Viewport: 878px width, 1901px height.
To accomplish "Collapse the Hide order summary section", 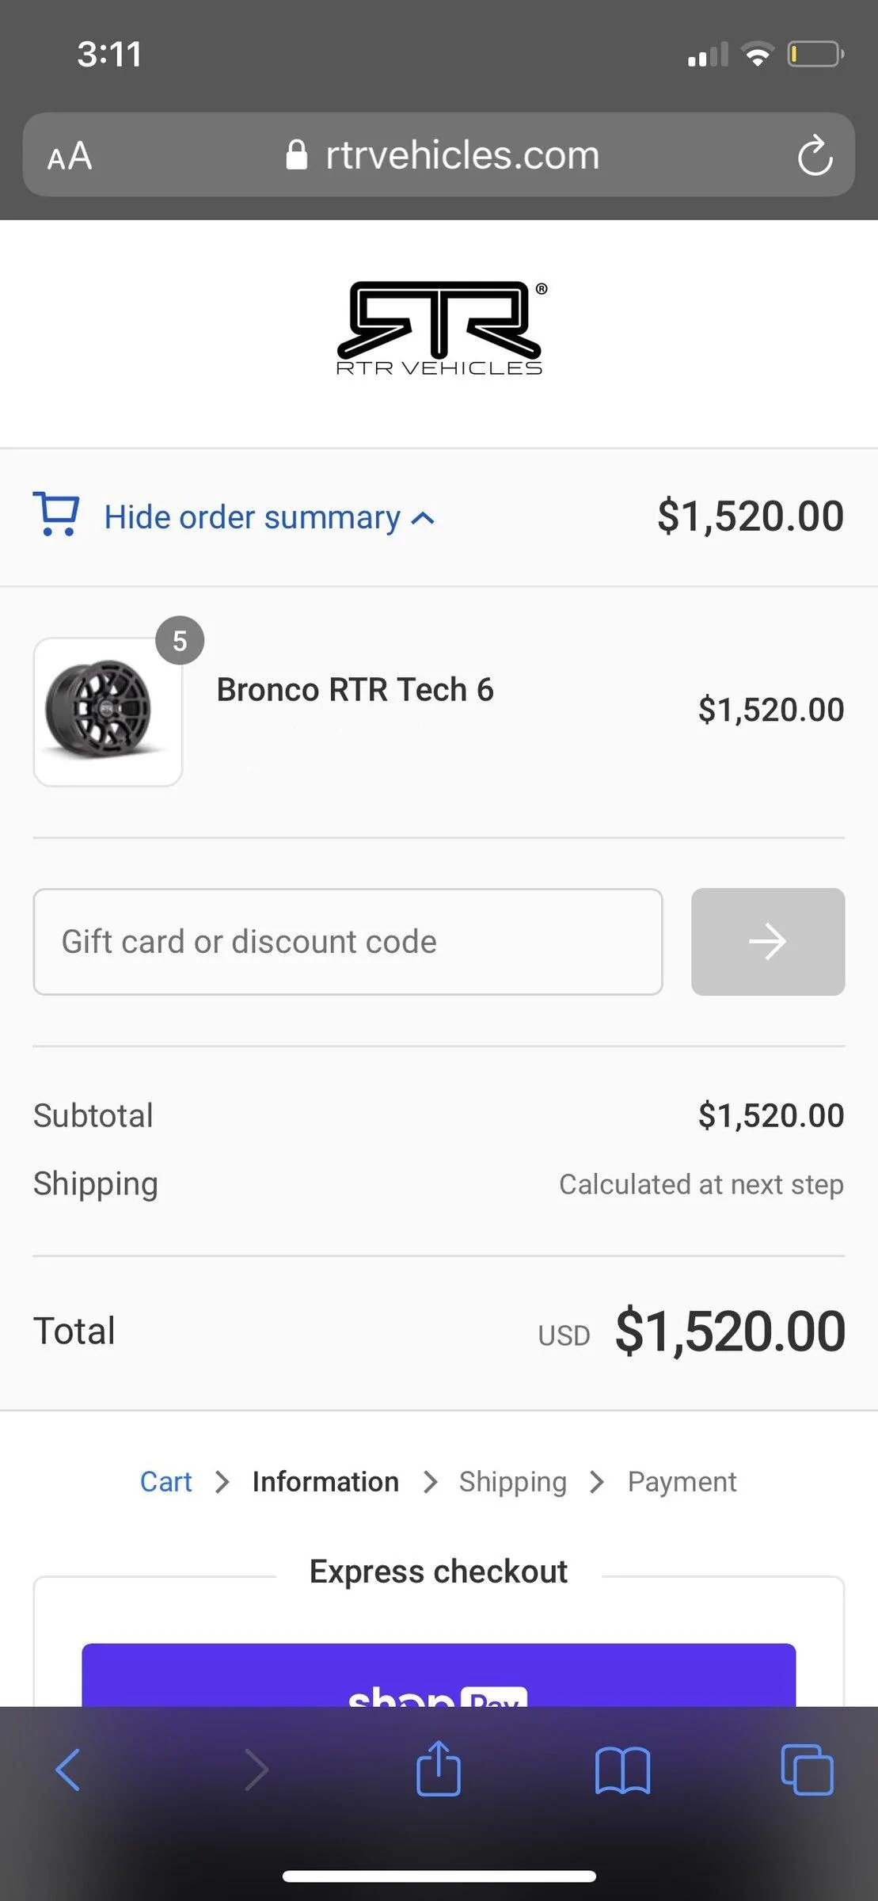I will tap(252, 517).
